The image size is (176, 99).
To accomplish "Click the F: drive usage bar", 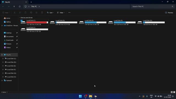I will coord(125,23).
